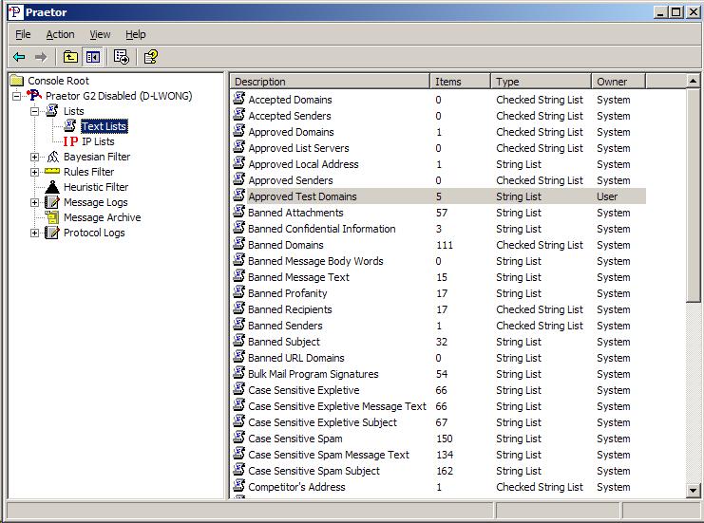Open the Help toolbar icon
Image resolution: width=704 pixels, height=523 pixels.
pos(150,57)
